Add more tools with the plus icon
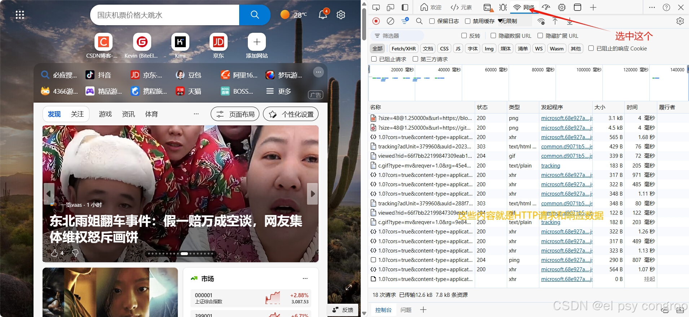The width and height of the screenshot is (689, 317). [x=593, y=7]
